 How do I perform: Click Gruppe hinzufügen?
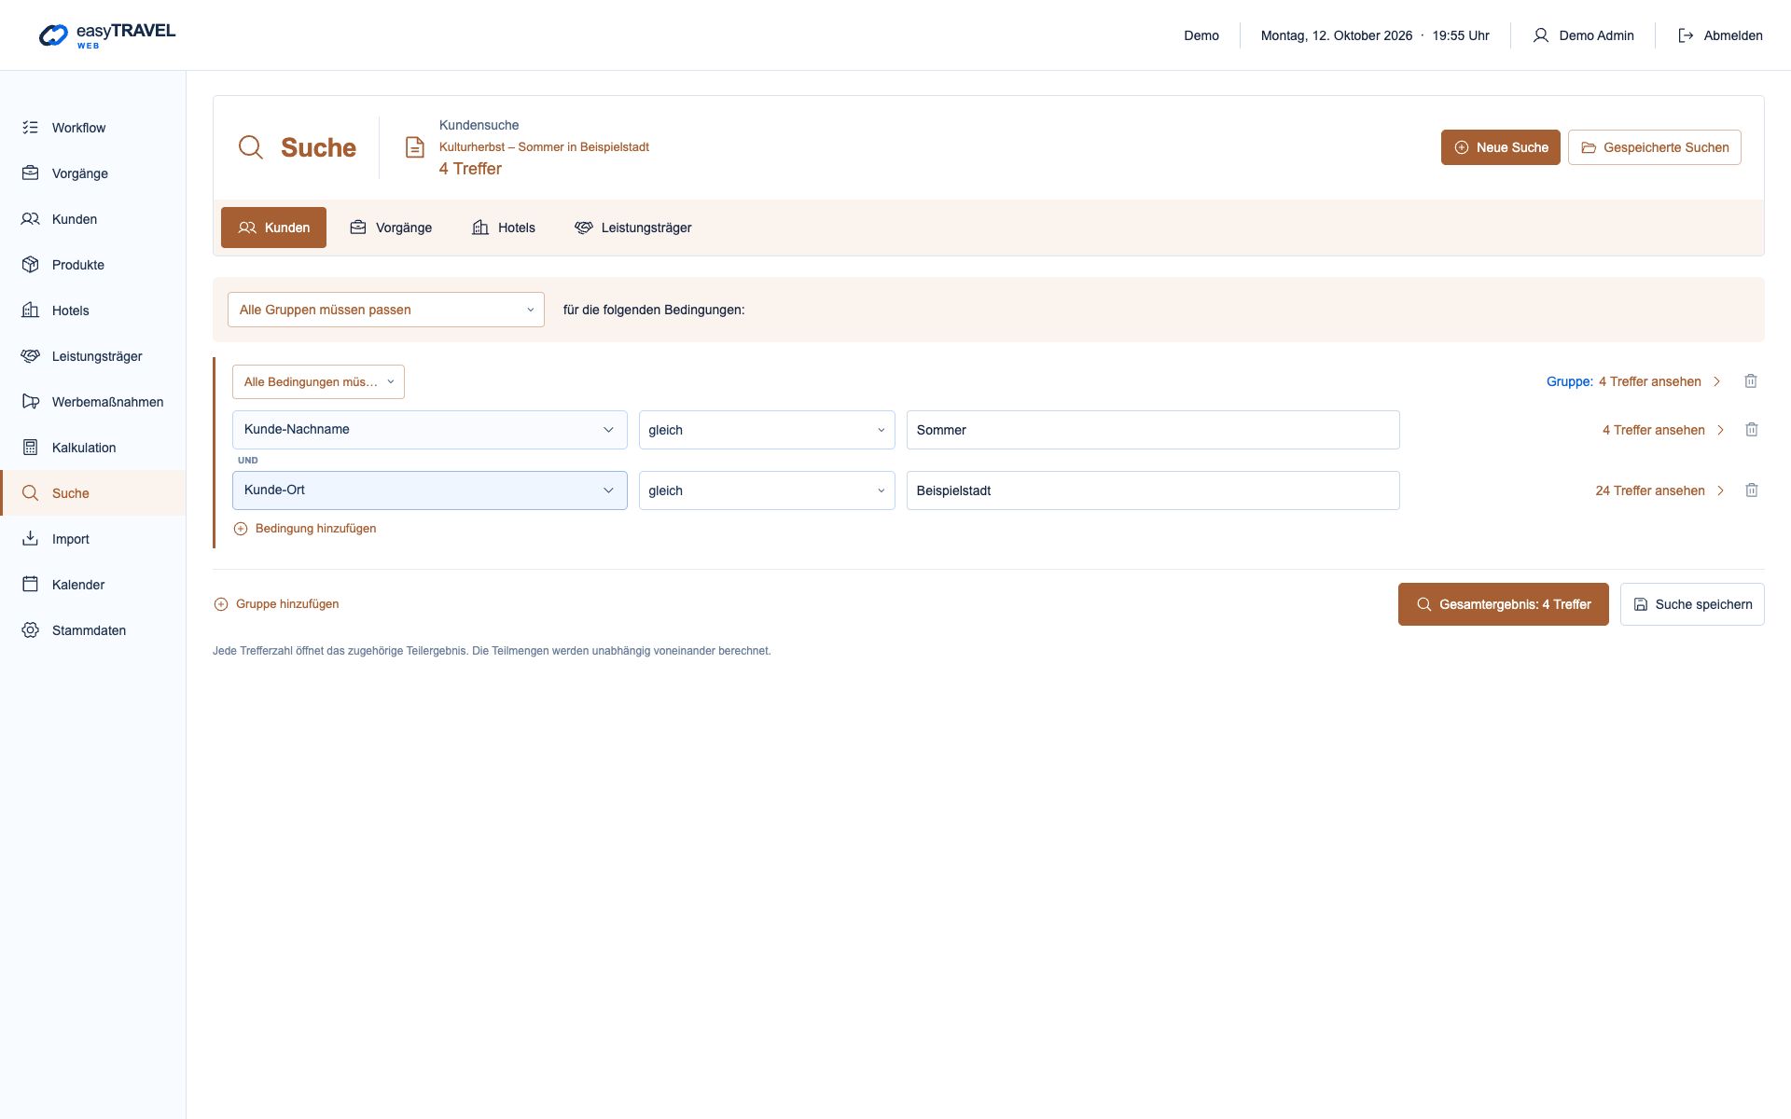[x=276, y=604]
